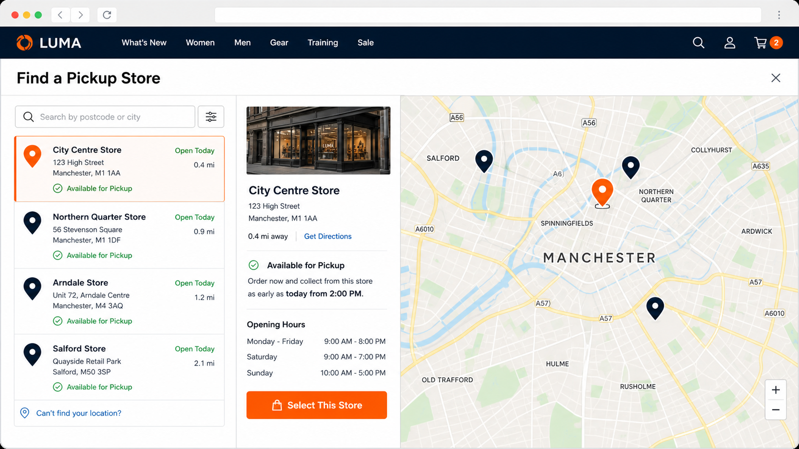
Task: Click the Search by postcode or city field
Action: 105,117
